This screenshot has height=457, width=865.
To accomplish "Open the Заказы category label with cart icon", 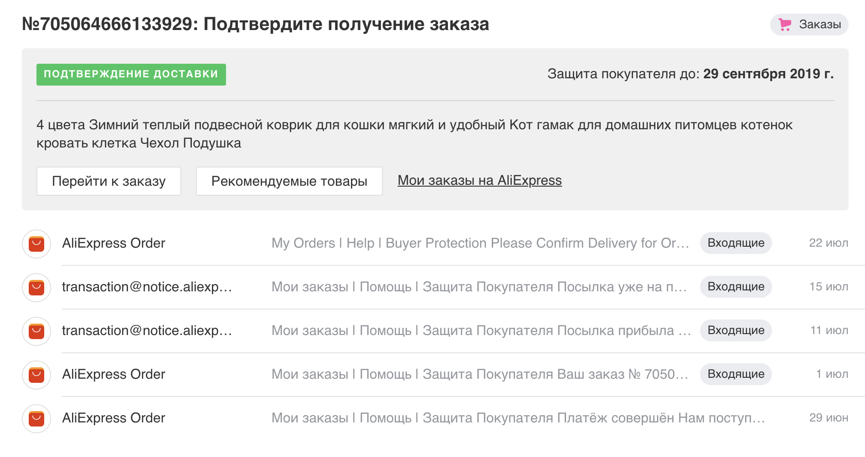I will (809, 25).
